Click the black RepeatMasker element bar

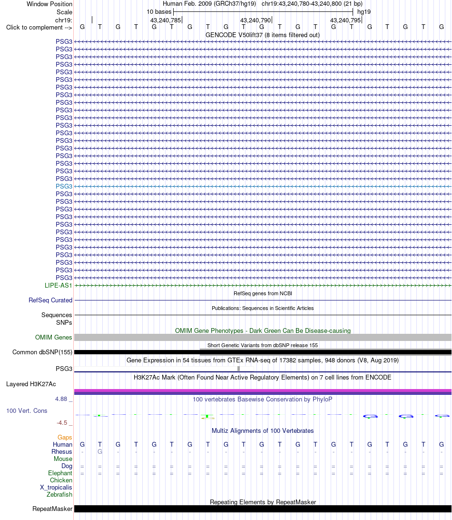(x=263, y=509)
